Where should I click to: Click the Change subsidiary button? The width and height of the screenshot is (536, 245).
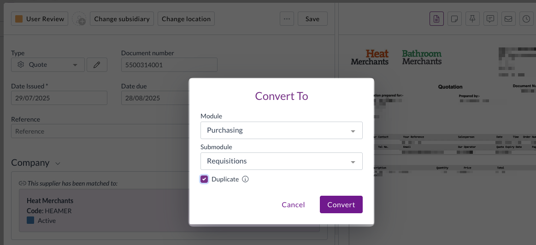(x=122, y=19)
